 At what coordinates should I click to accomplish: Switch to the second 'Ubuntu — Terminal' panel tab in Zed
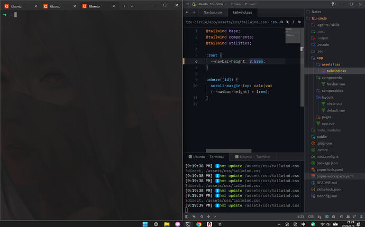click(x=253, y=157)
